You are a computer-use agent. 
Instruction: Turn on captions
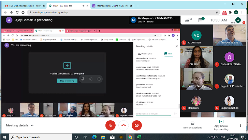coord(192,125)
